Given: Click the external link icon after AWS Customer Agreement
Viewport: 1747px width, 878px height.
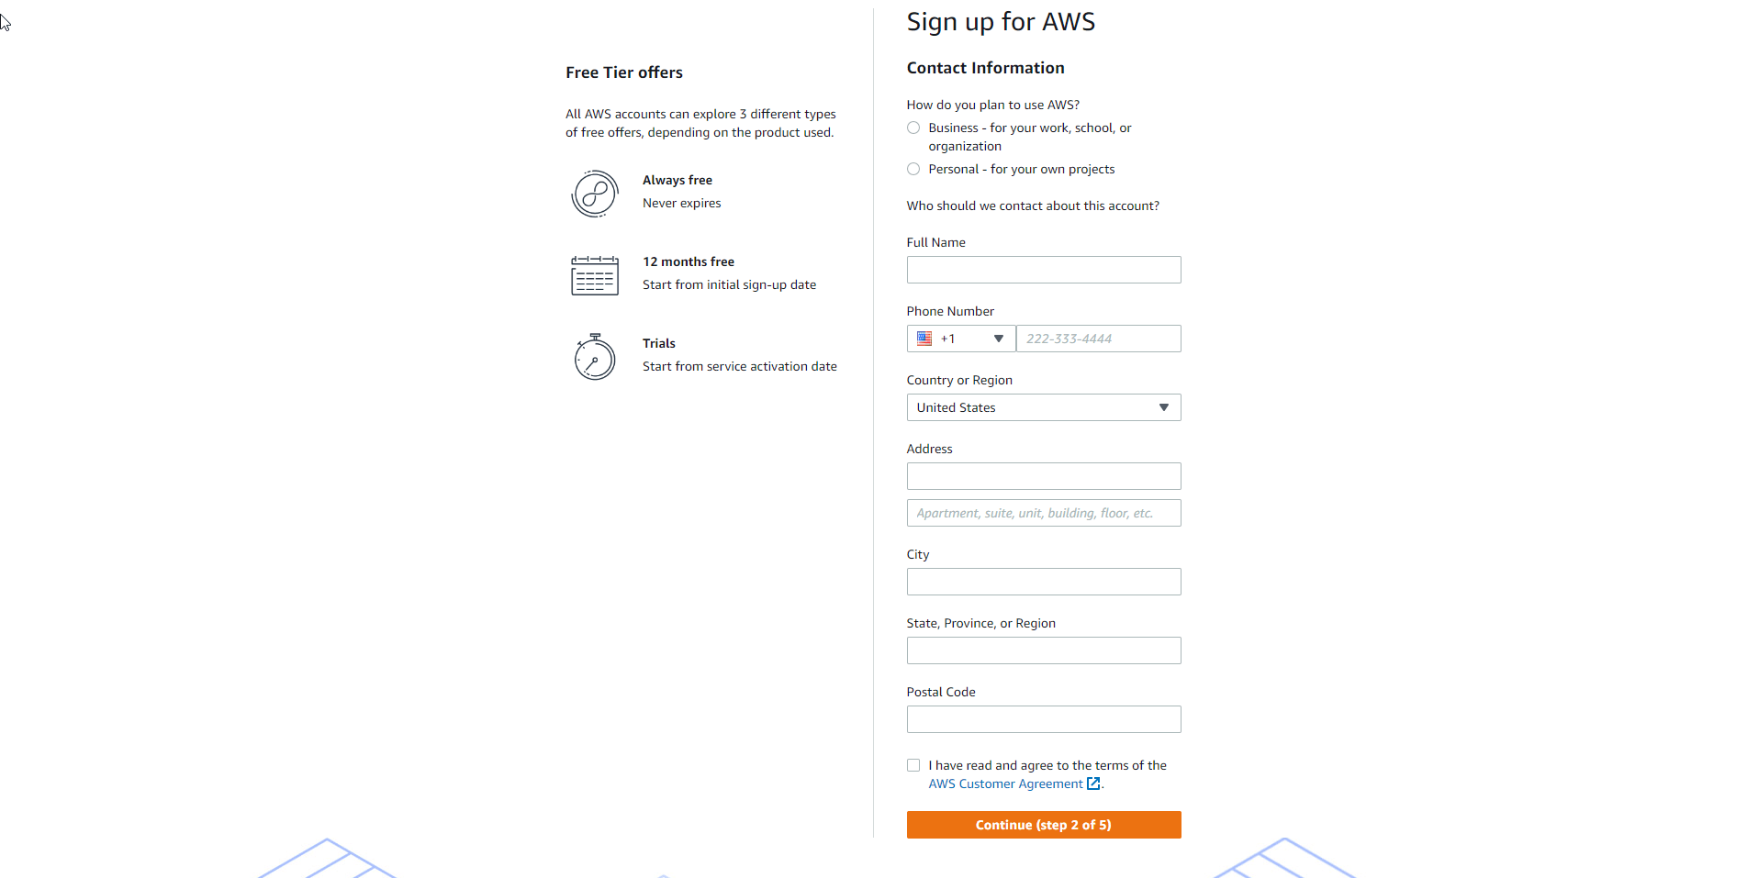Looking at the screenshot, I should (x=1092, y=784).
